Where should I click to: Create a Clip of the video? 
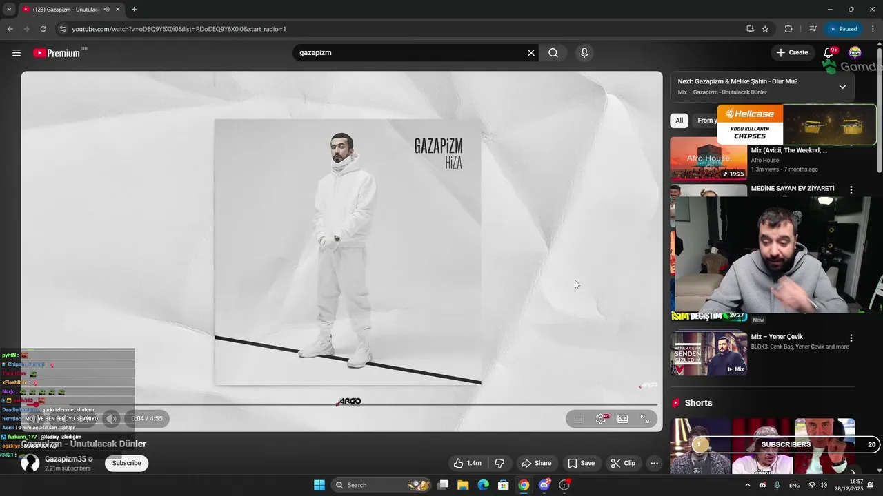(623, 464)
